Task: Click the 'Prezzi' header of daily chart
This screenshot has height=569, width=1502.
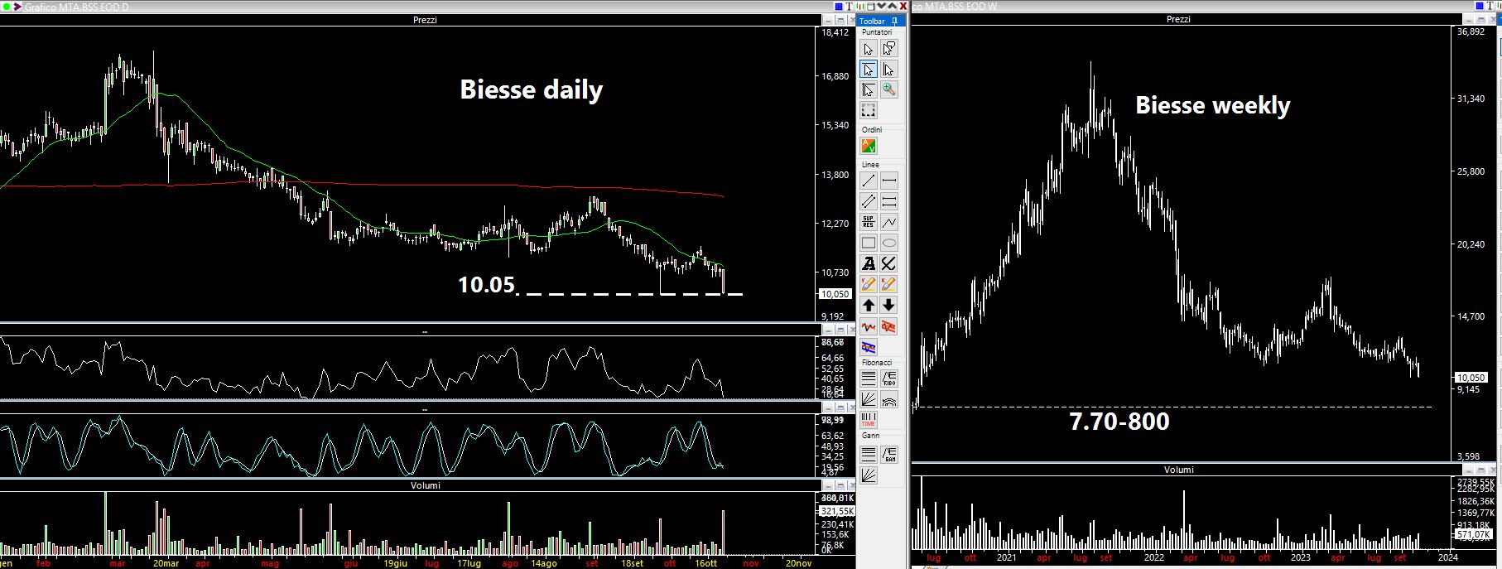Action: [425, 20]
